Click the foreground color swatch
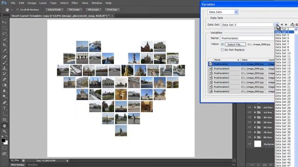 click(x=3, y=140)
